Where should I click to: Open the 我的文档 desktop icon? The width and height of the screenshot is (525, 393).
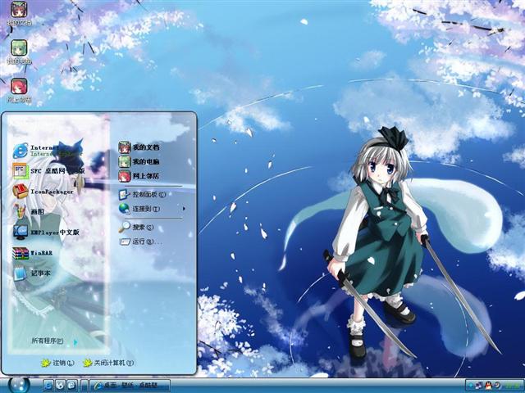coord(19,13)
